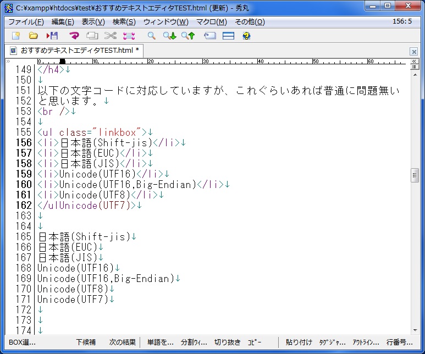This screenshot has height=354, width=425.
Task: Click the BOX選... function key button
Action: point(22,342)
